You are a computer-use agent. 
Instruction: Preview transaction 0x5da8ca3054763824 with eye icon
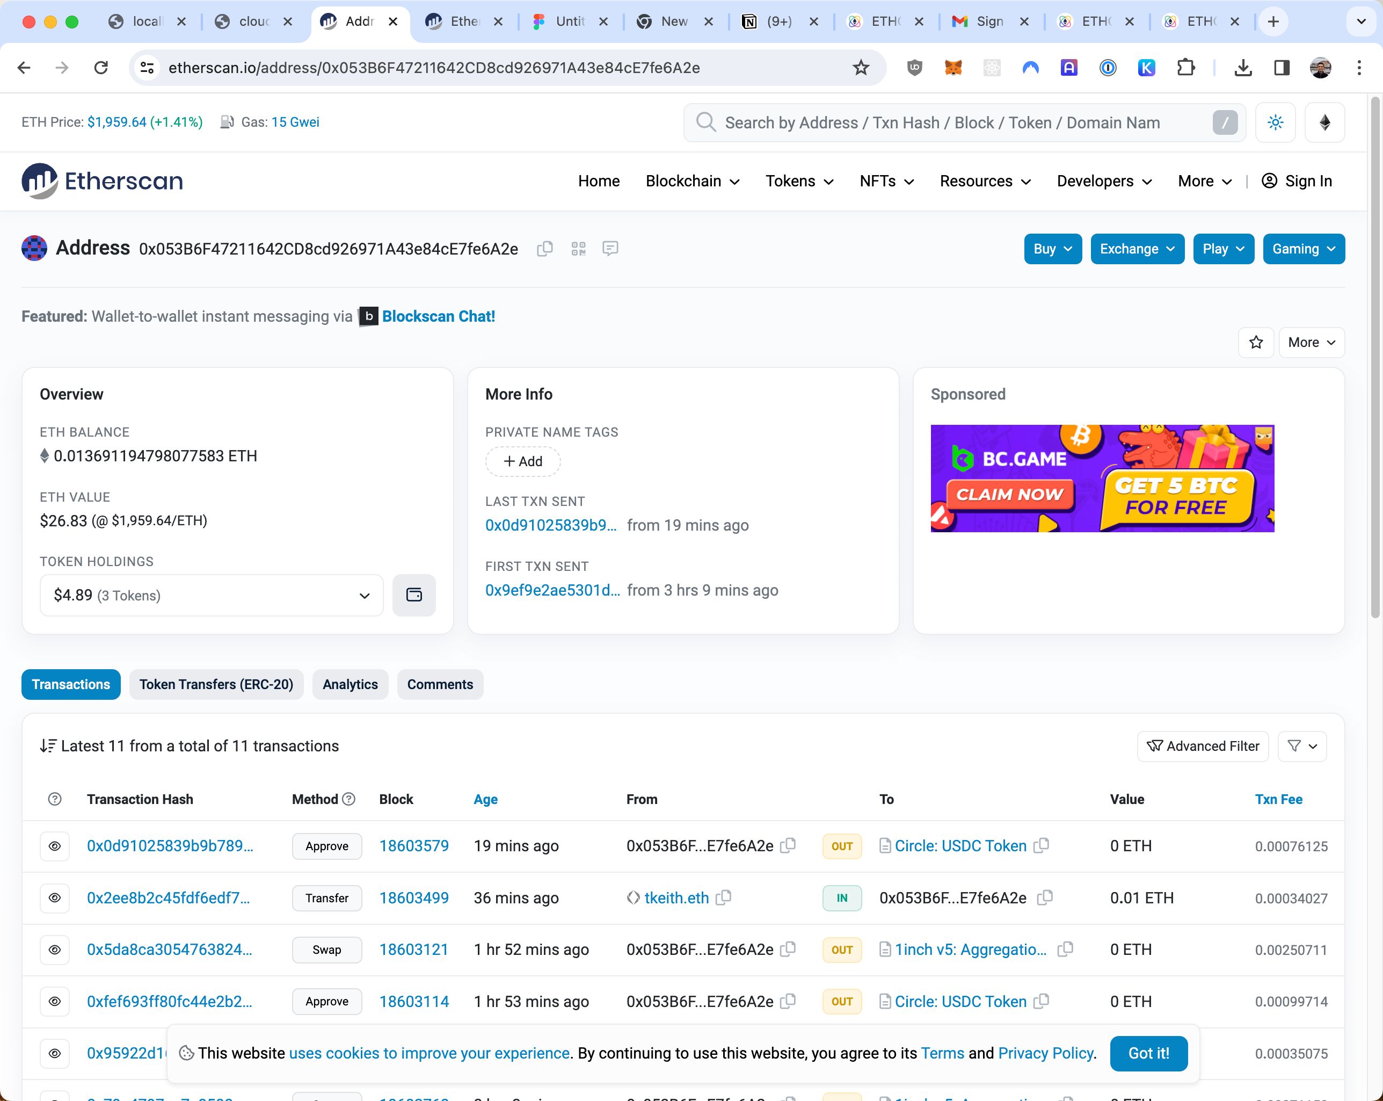click(x=55, y=950)
